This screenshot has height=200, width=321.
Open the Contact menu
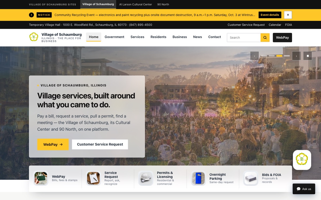point(215,37)
